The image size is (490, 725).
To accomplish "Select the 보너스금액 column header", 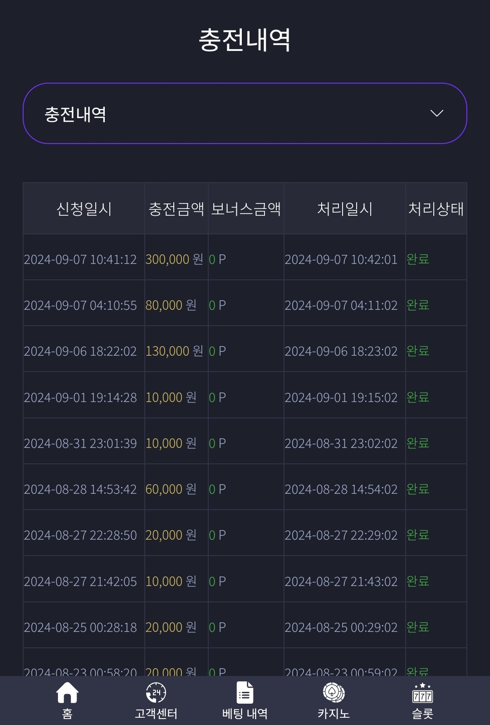I will (x=246, y=209).
